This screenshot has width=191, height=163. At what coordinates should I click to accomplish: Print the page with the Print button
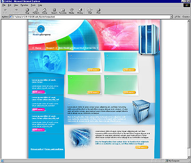pos(99,11)
